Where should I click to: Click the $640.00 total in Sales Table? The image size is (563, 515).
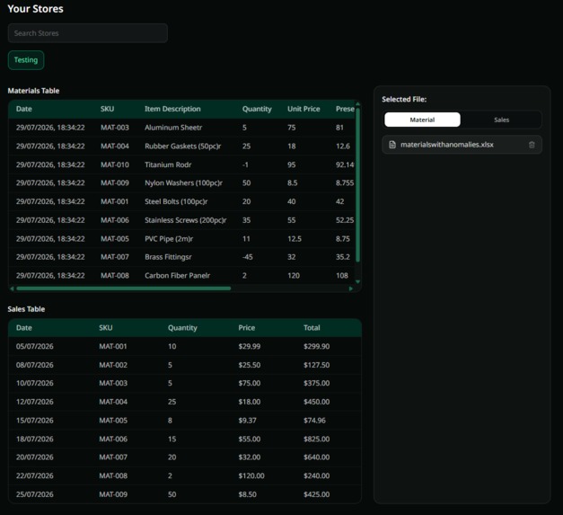click(316, 457)
